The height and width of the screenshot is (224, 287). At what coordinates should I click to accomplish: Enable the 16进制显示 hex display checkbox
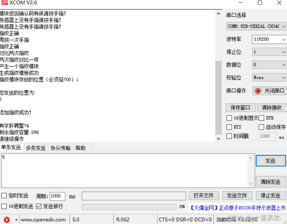coord(229,118)
